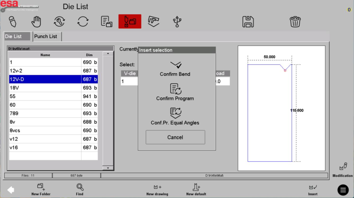Select the hand manual mode icon
354x198 pixels.
pyautogui.click(x=36, y=21)
